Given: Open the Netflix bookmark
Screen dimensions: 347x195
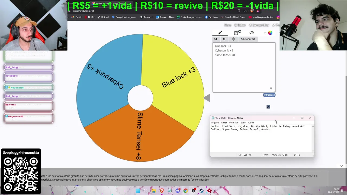Looking at the screenshot, I should [x=89, y=17].
